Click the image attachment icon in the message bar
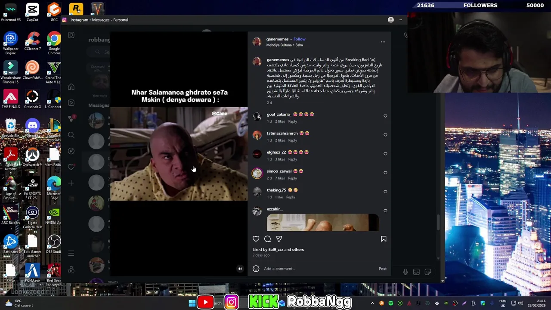This screenshot has width=551, height=310. point(416,272)
